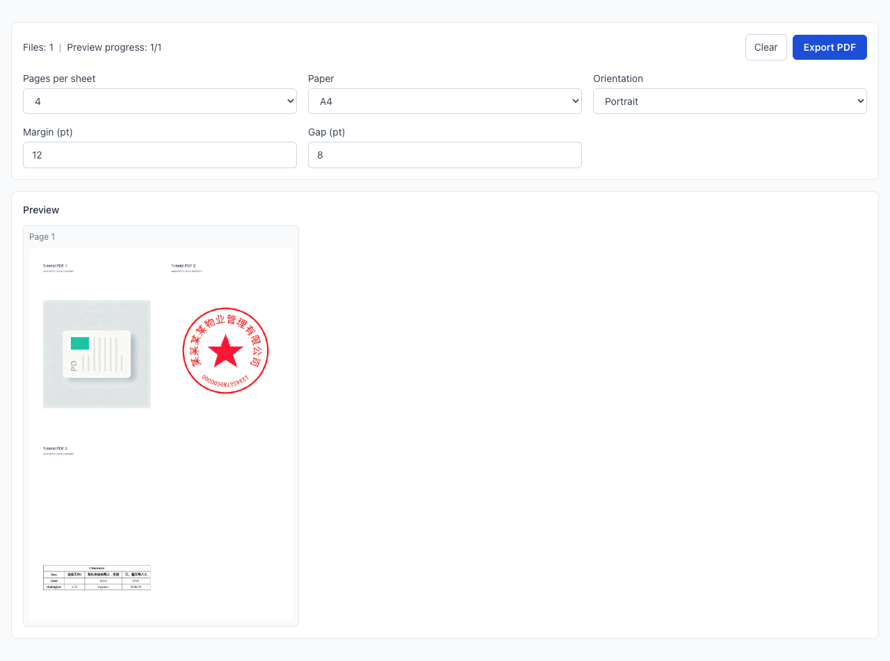This screenshot has height=661, width=890.
Task: Select the Tutorial PDF 3 heading
Action: click(55, 449)
